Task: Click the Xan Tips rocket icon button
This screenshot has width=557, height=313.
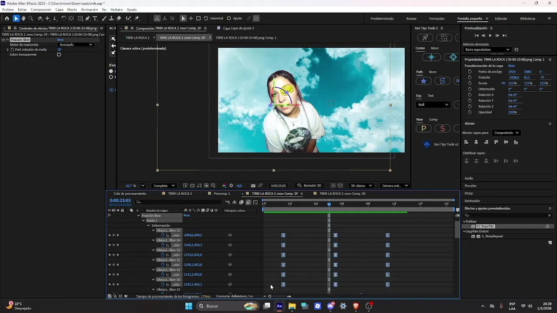Action: (x=425, y=38)
